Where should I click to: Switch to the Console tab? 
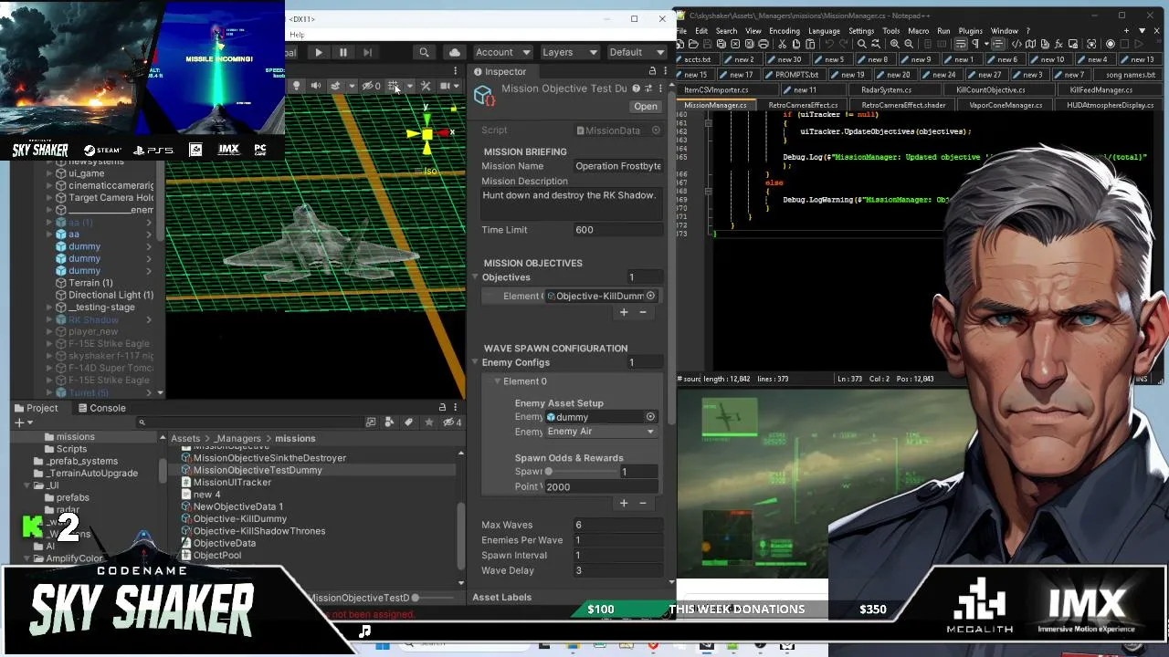pyautogui.click(x=101, y=408)
